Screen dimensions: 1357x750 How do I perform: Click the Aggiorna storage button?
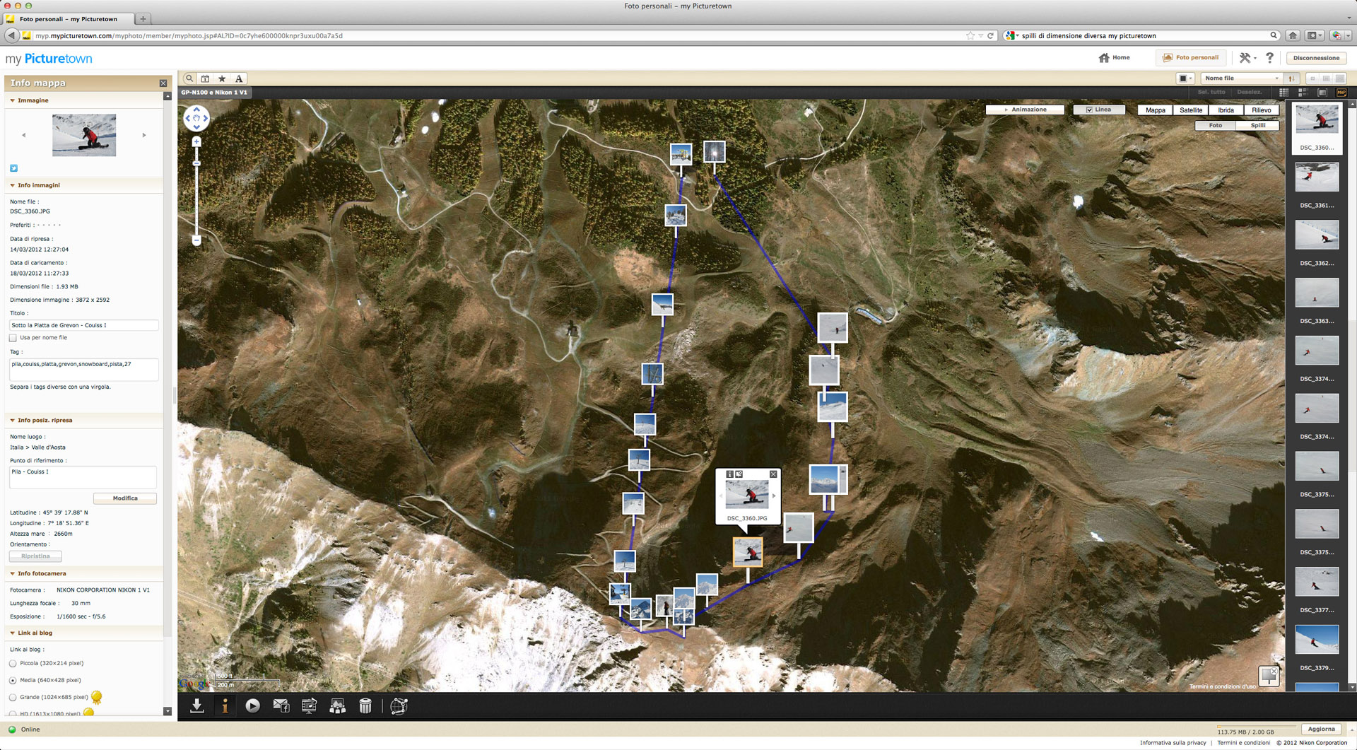point(1321,730)
